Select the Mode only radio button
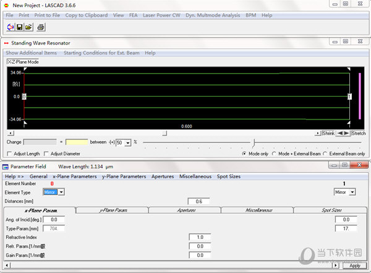Screen dimensions: 371x273 point(244,154)
